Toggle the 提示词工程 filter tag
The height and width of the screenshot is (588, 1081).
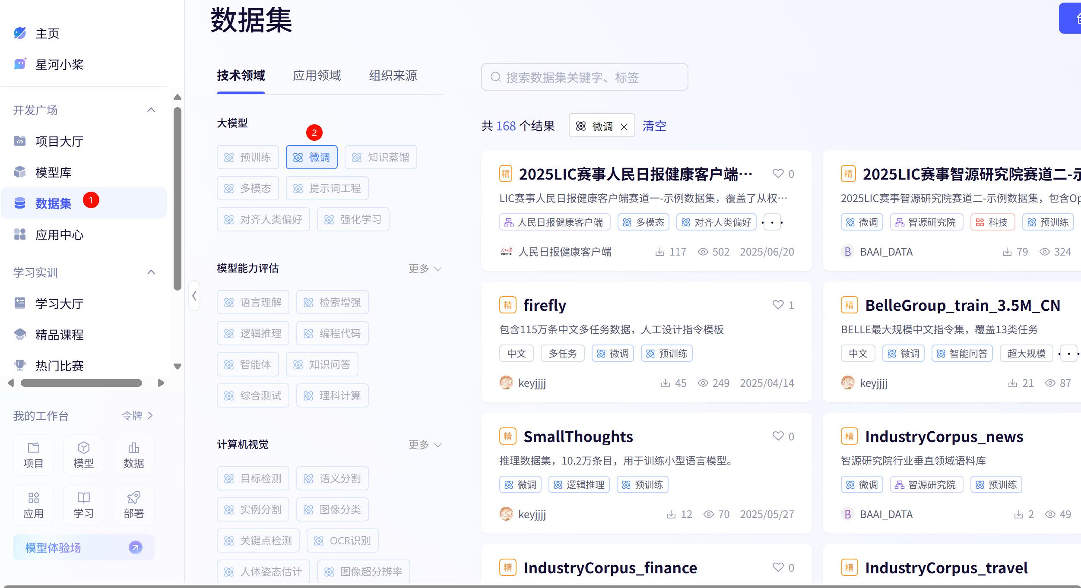point(327,188)
